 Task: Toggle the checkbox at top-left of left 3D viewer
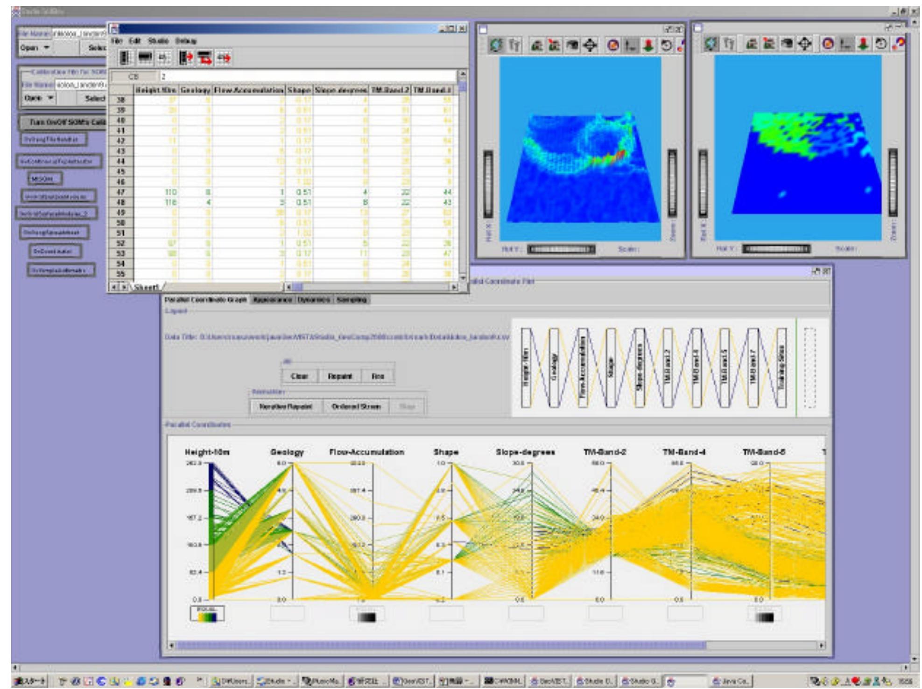[483, 30]
